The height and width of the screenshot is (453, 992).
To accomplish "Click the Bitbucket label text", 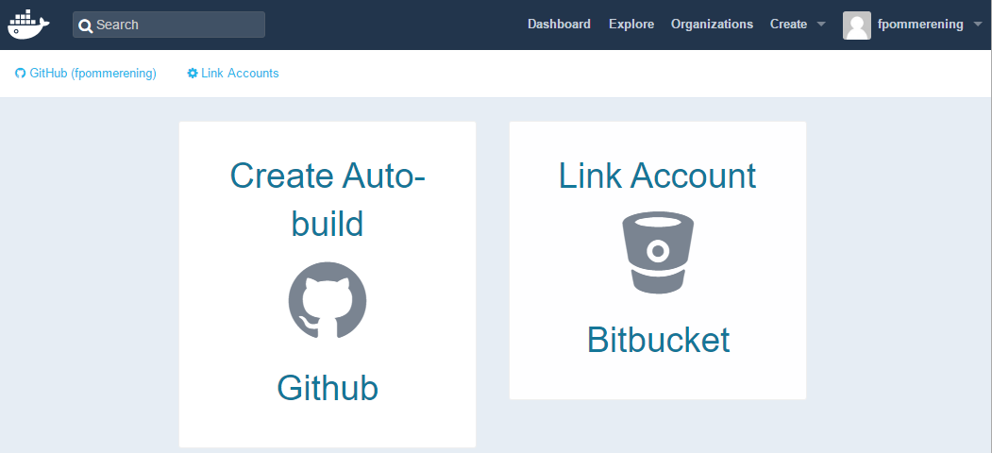I will (x=658, y=340).
